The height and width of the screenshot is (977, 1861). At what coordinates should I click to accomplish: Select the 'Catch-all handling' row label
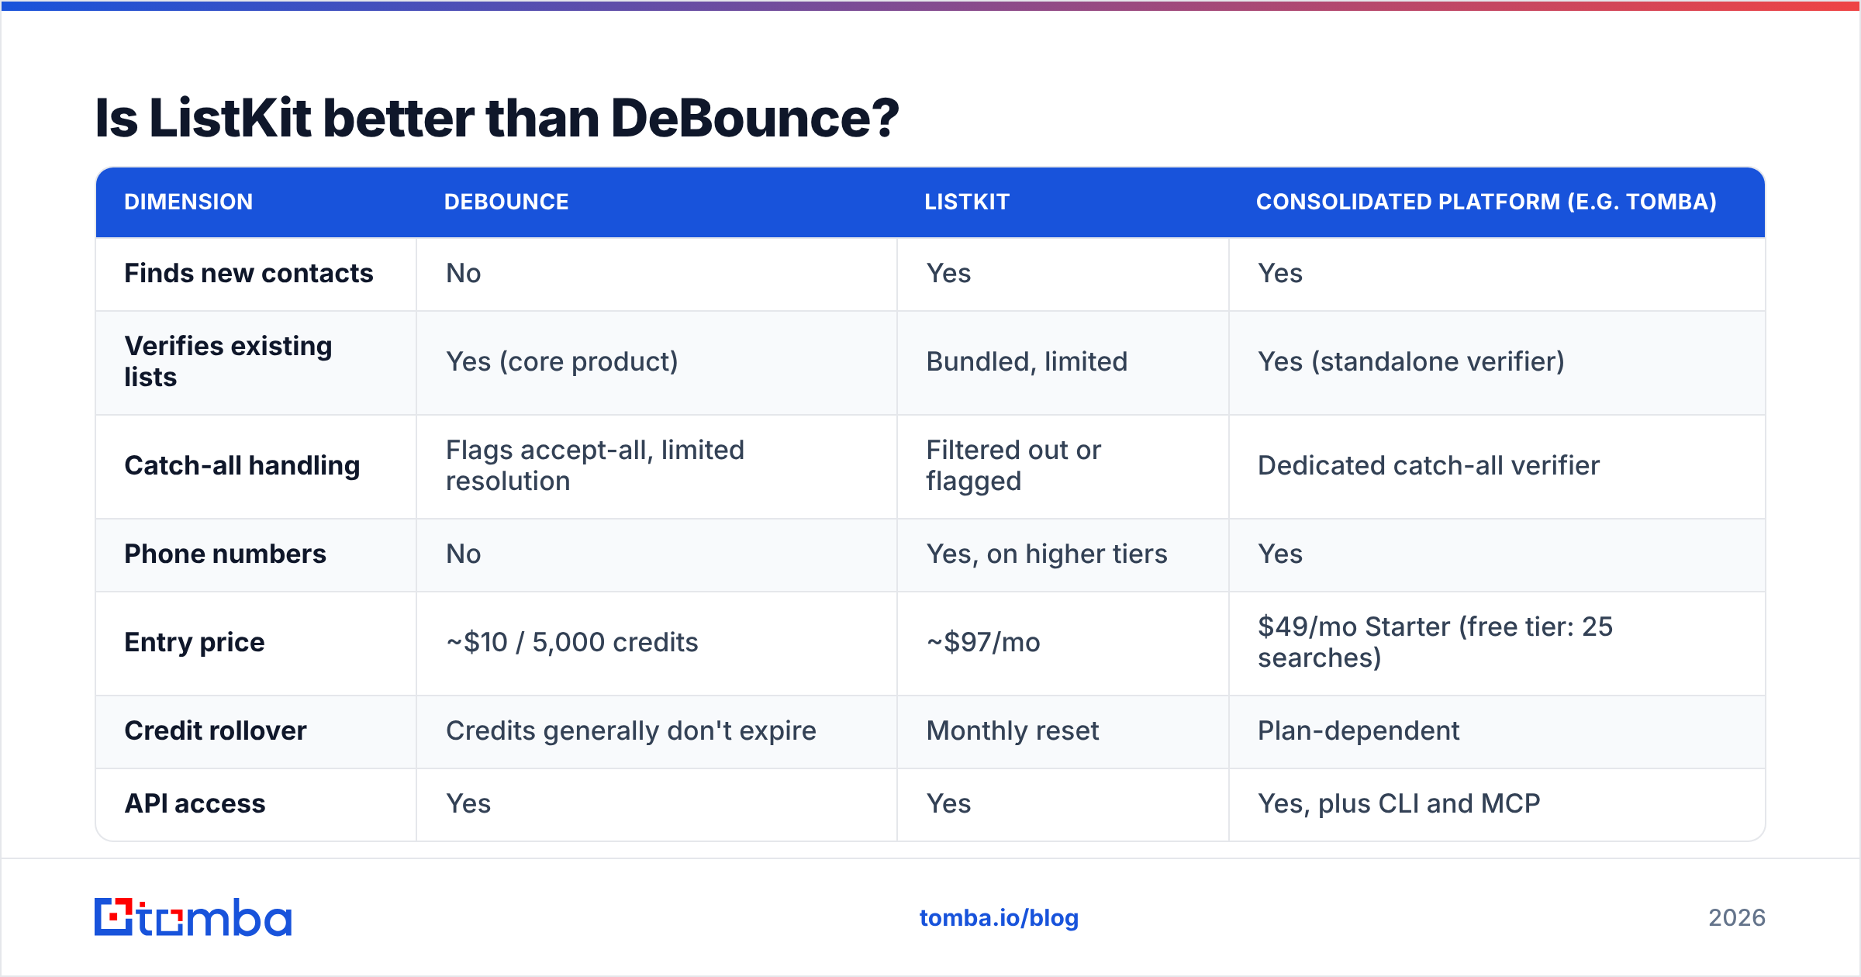[242, 465]
